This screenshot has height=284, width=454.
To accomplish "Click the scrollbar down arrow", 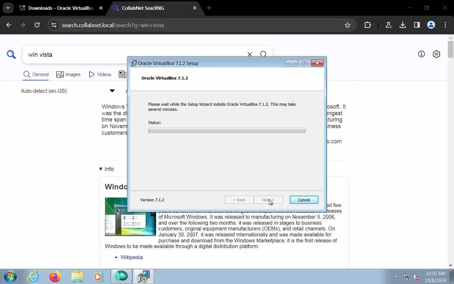I will click(x=451, y=266).
